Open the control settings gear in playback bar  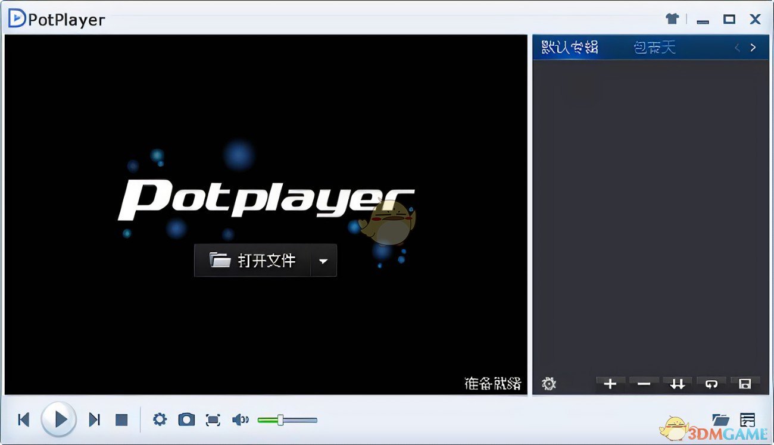point(160,419)
